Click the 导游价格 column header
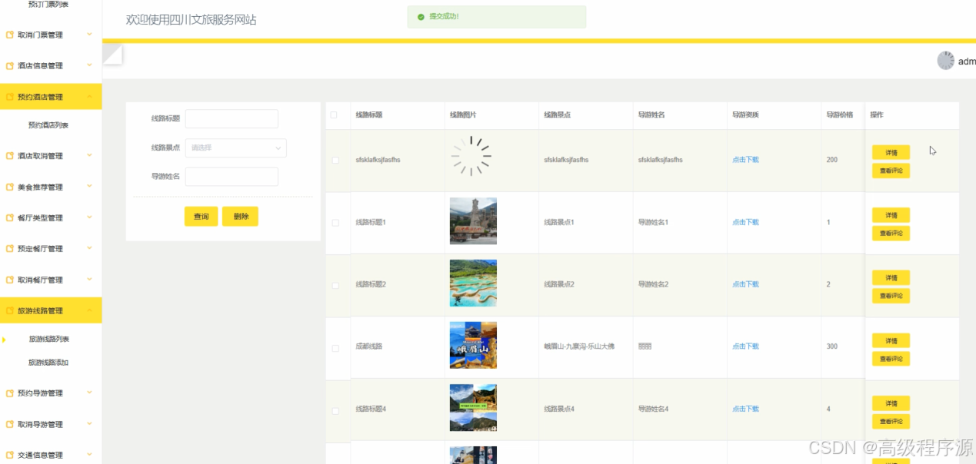 (x=839, y=115)
